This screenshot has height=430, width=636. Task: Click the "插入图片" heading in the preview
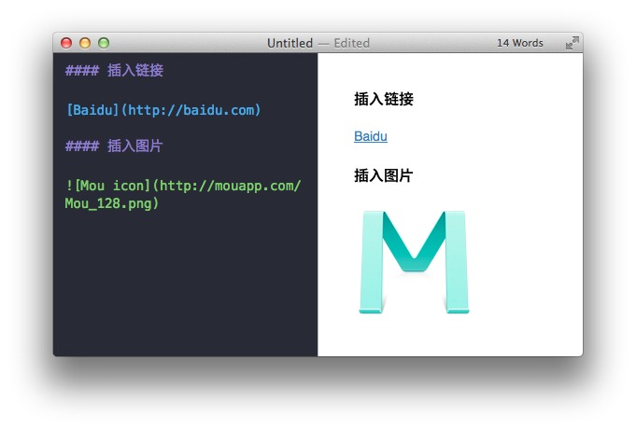(383, 175)
